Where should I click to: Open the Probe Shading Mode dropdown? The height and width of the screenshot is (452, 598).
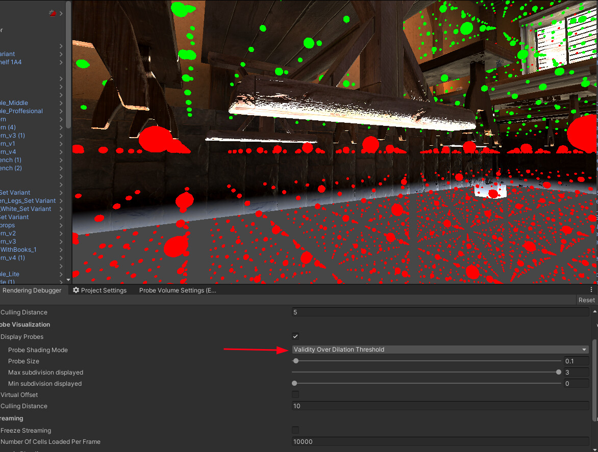point(439,350)
